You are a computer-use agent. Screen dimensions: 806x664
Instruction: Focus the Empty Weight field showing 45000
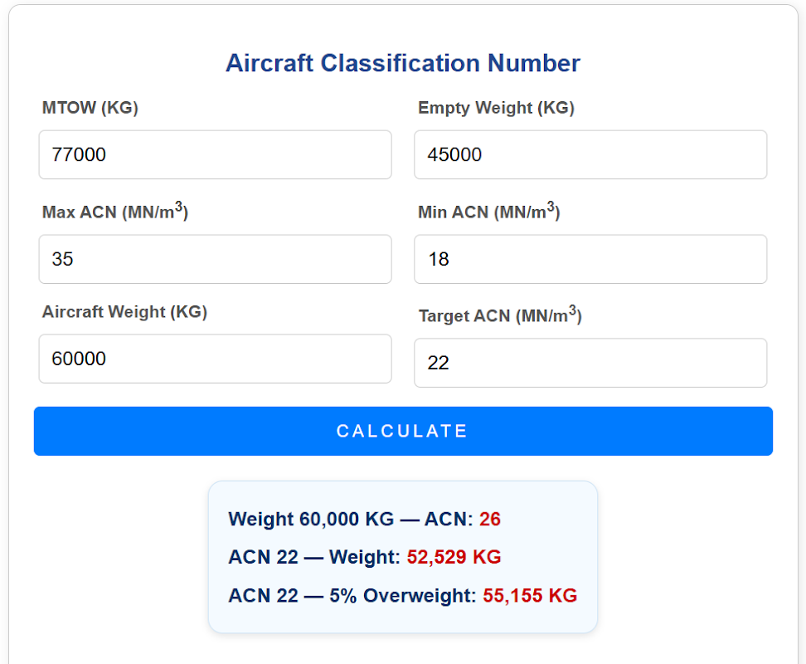pos(590,154)
